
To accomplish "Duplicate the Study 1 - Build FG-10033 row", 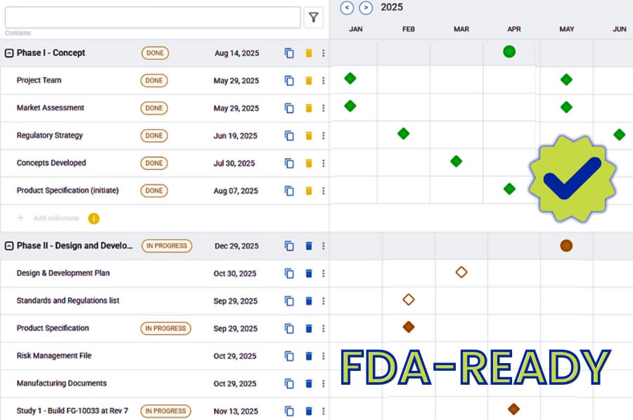I will tap(289, 411).
